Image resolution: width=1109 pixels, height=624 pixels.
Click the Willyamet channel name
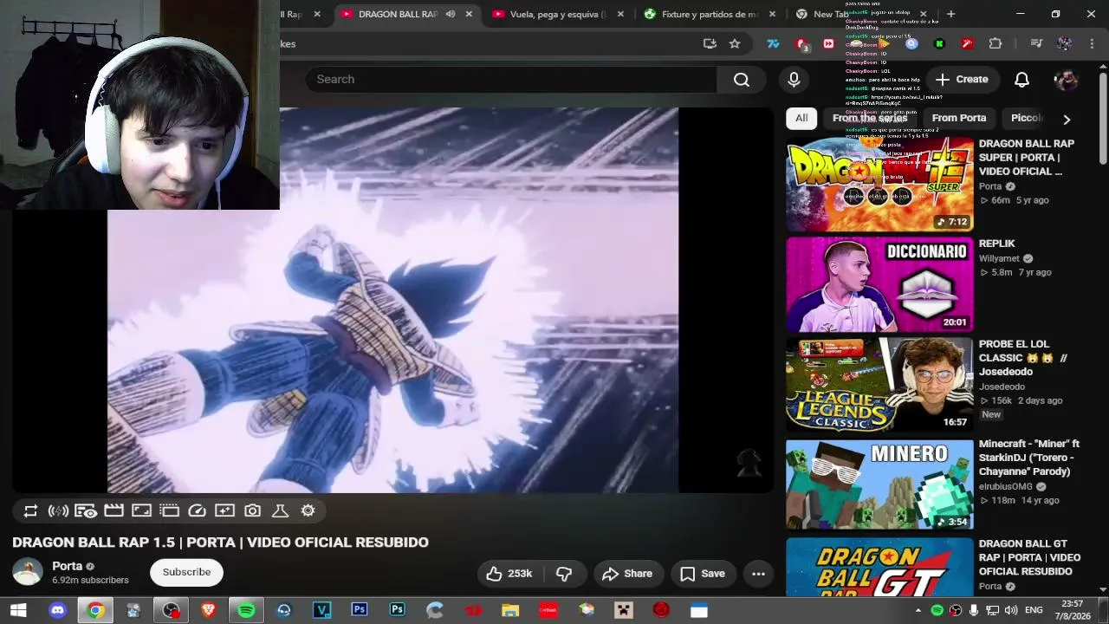click(999, 258)
